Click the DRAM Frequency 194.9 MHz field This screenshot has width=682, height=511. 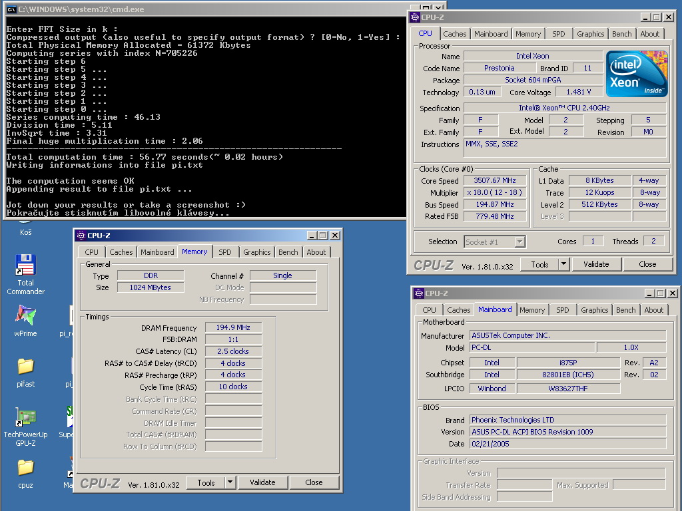coord(233,327)
